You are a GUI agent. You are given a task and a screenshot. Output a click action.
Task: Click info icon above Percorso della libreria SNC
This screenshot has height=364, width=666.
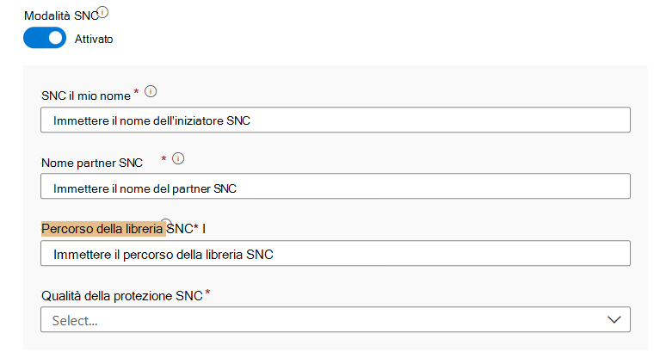click(x=166, y=222)
